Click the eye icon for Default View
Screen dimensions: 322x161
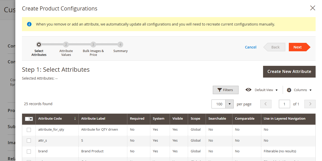pos(248,90)
